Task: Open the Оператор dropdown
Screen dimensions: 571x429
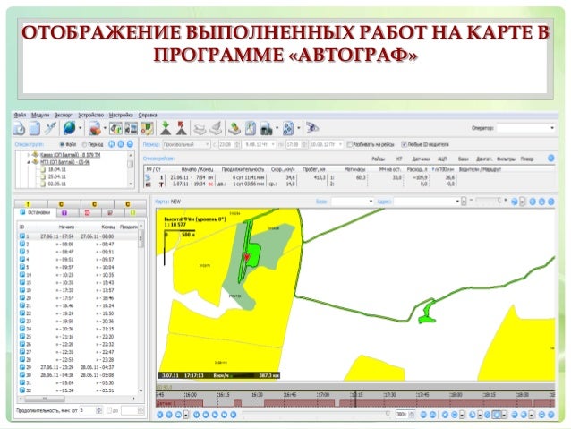Action: coord(525,128)
